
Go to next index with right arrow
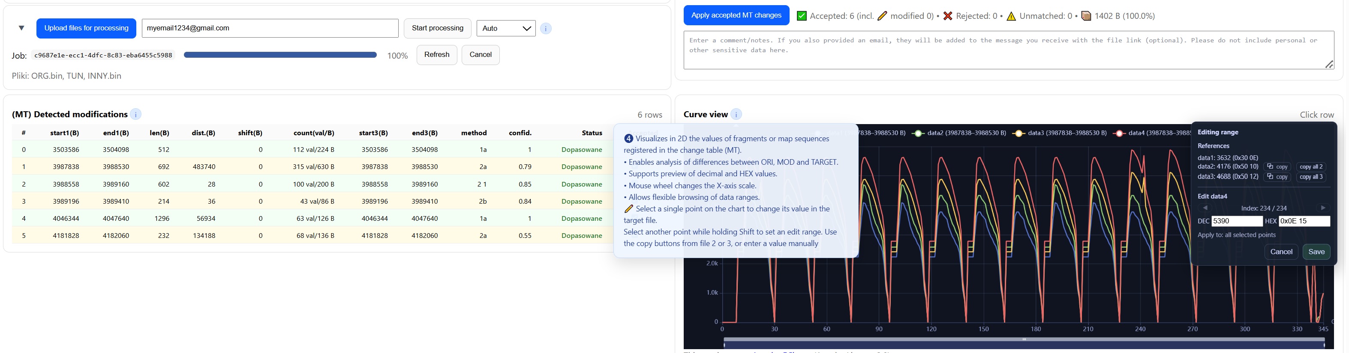[1323, 208]
